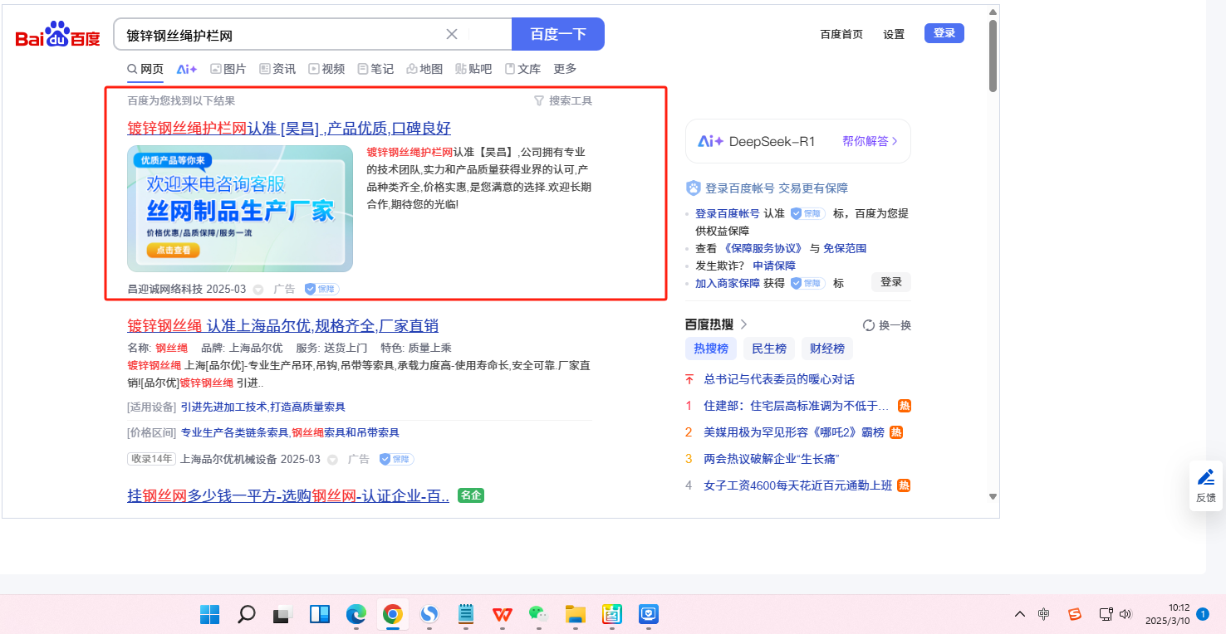The image size is (1226, 634).
Task: Open WeChat from the taskbar
Action: point(538,614)
